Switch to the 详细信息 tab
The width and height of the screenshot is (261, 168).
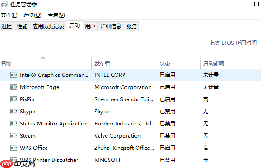(x=110, y=26)
